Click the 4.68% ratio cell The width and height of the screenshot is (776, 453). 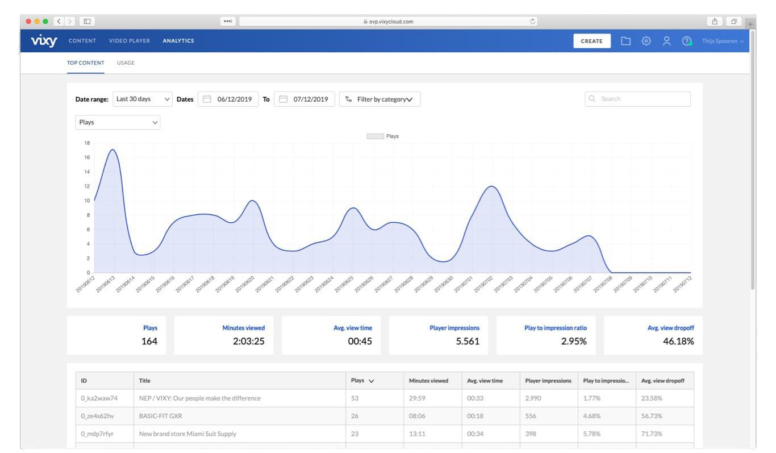tap(606, 416)
